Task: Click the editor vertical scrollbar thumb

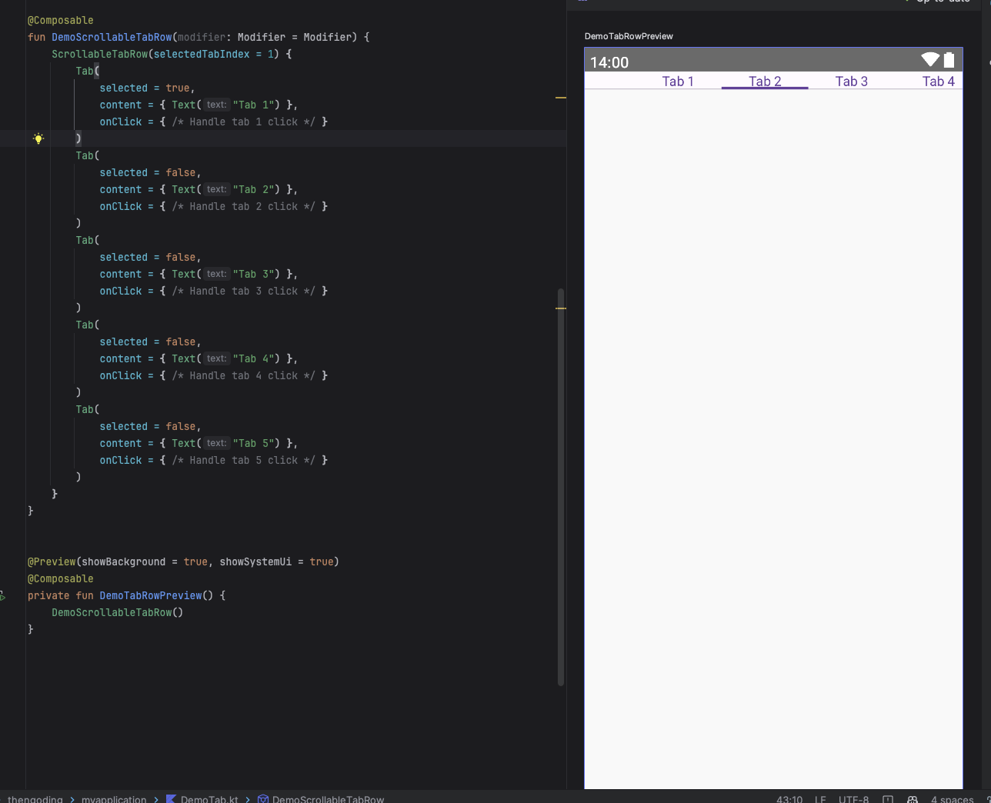Action: [x=561, y=486]
